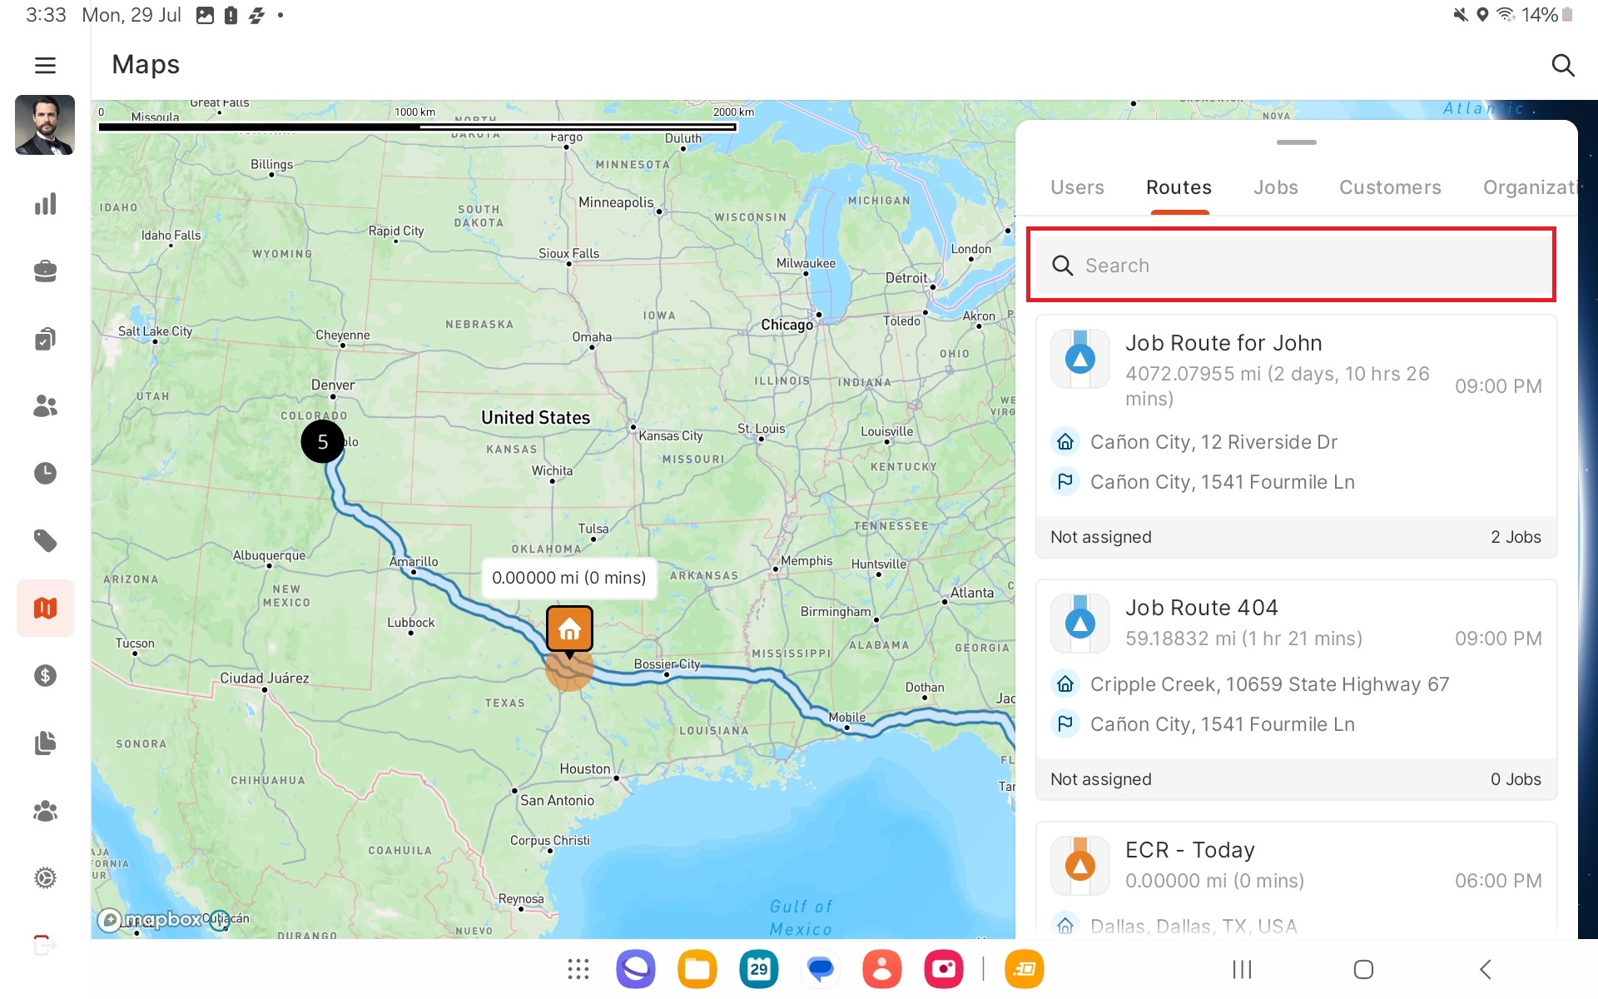Switch to the Customers tab
This screenshot has width=1598, height=999.
tap(1389, 187)
